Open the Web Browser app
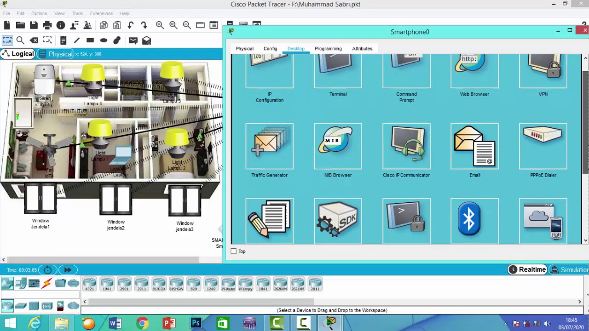The height and width of the screenshot is (331, 589). click(474, 71)
